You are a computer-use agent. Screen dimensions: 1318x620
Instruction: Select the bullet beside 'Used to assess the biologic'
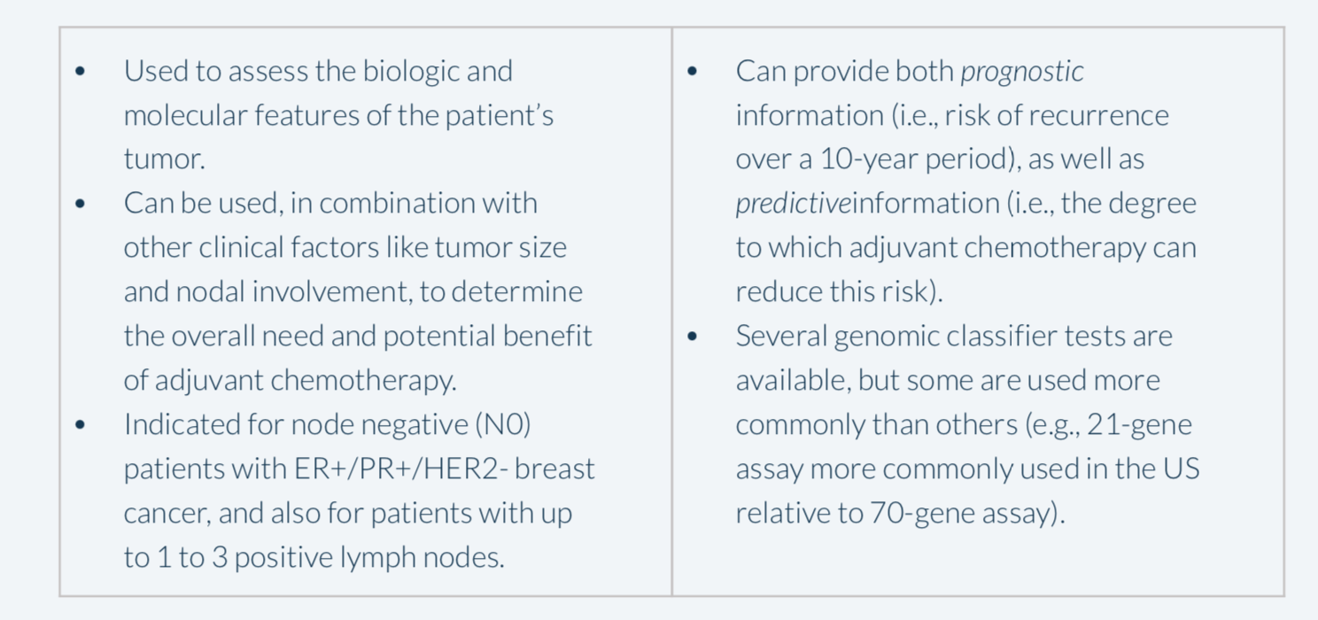81,72
